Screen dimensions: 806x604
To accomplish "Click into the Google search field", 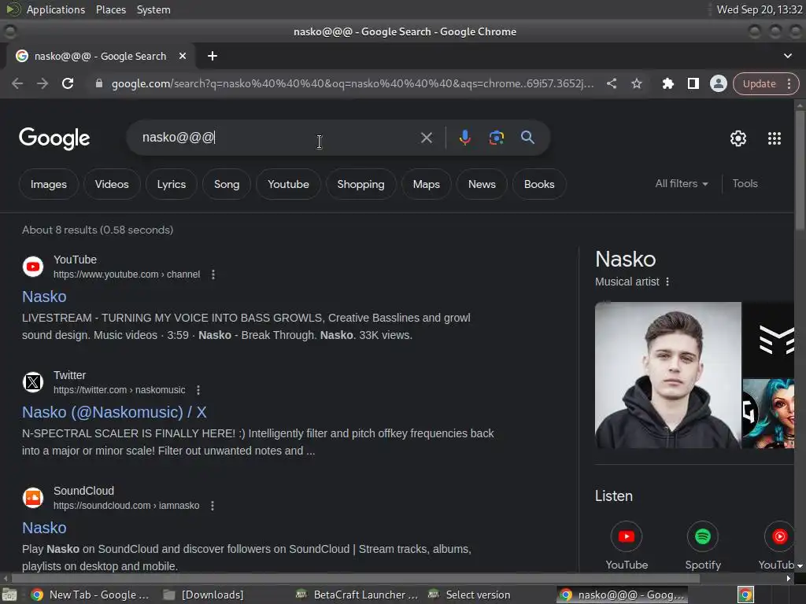I will (x=278, y=138).
